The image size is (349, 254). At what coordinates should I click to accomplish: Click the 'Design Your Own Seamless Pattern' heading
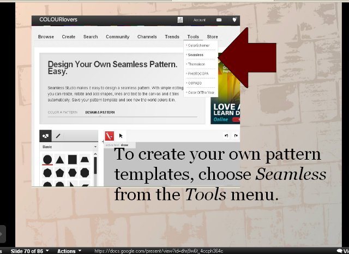113,68
